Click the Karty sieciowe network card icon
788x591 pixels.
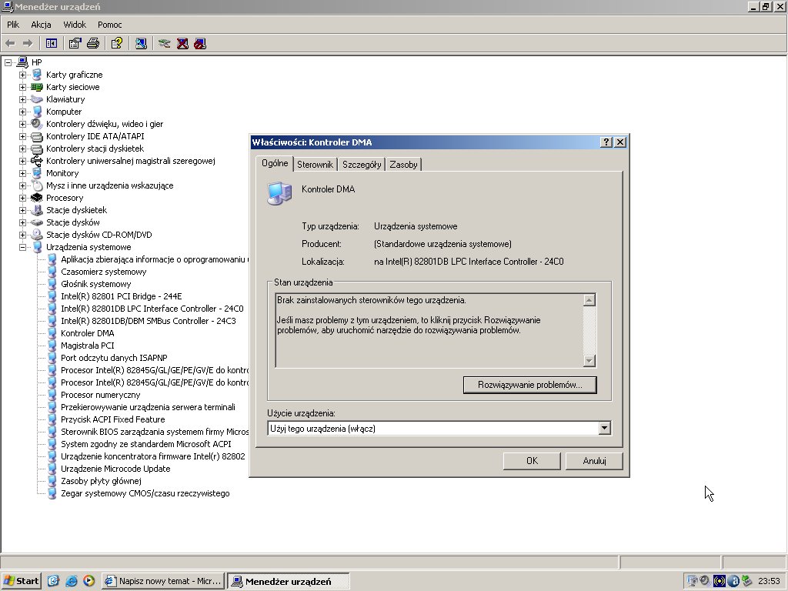pyautogui.click(x=37, y=87)
